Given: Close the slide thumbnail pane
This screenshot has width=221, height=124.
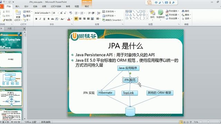Looking at the screenshot, I should click(24, 29).
